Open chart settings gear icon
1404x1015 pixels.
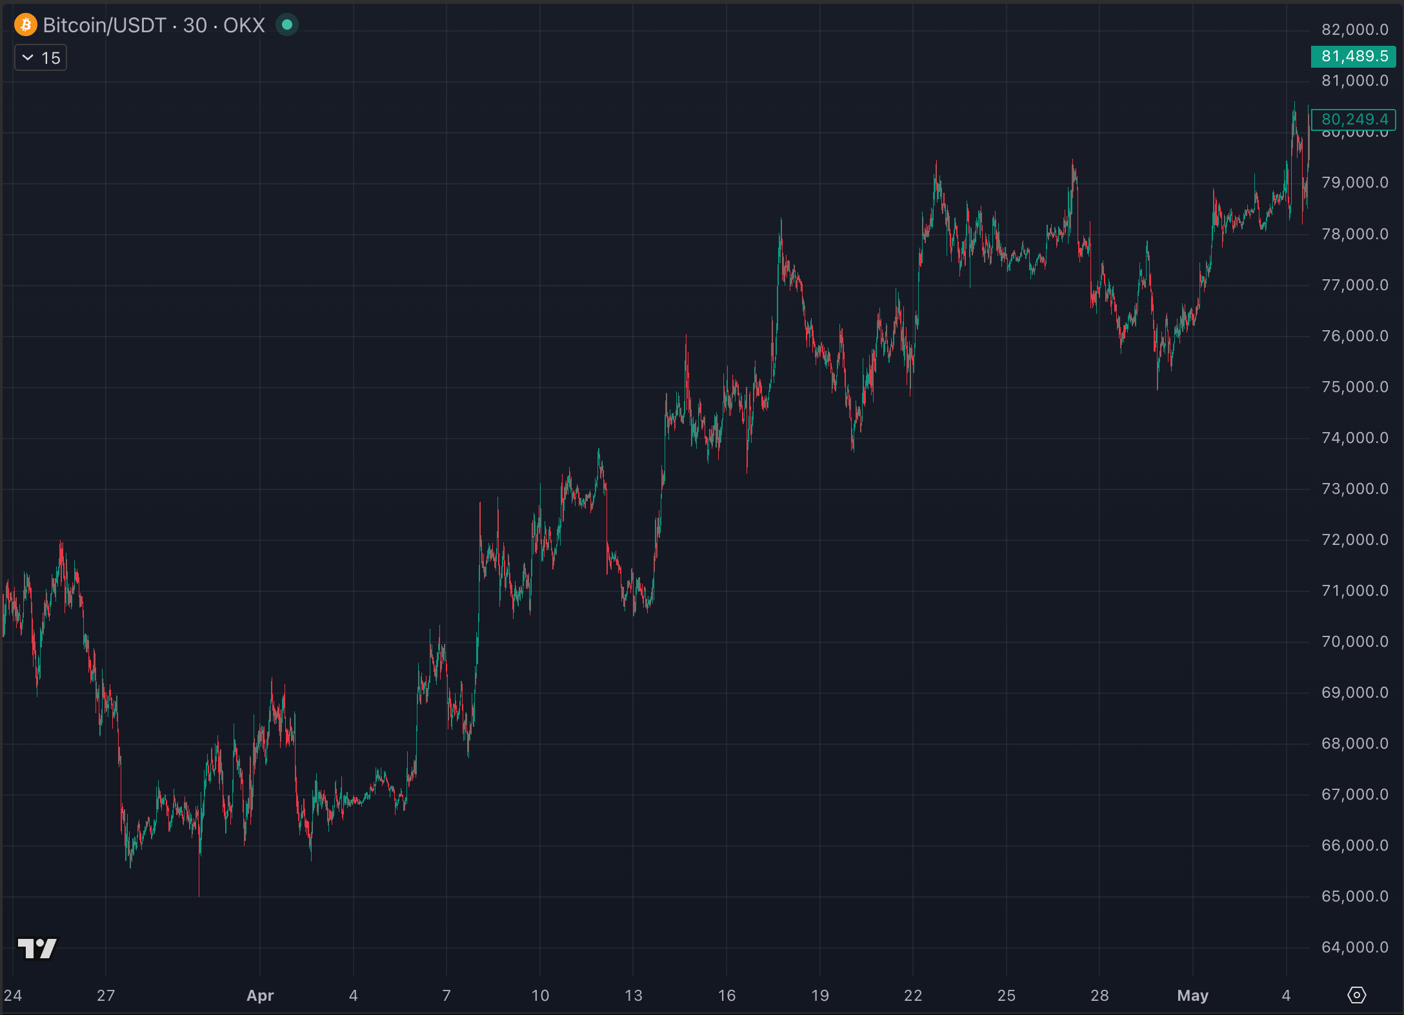click(x=1356, y=995)
